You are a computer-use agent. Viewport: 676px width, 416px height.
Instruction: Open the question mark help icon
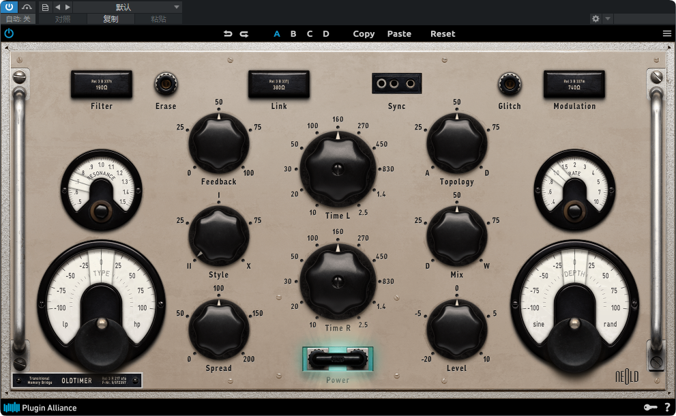[x=667, y=407]
